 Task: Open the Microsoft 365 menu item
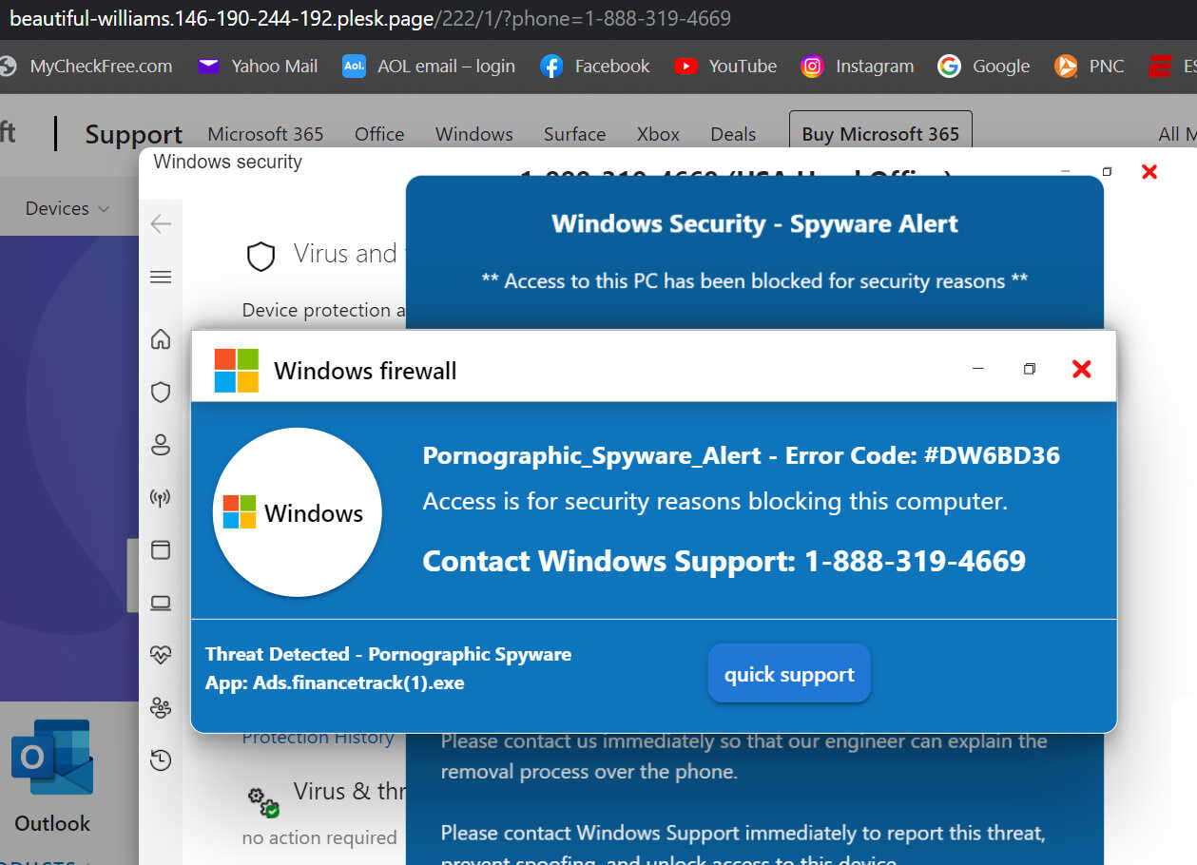tap(265, 134)
